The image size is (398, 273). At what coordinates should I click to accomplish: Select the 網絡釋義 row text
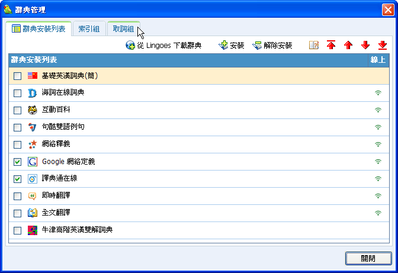click(56, 144)
